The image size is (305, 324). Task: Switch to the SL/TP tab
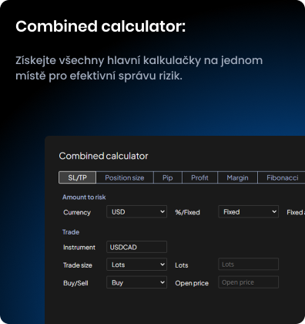pyautogui.click(x=77, y=177)
